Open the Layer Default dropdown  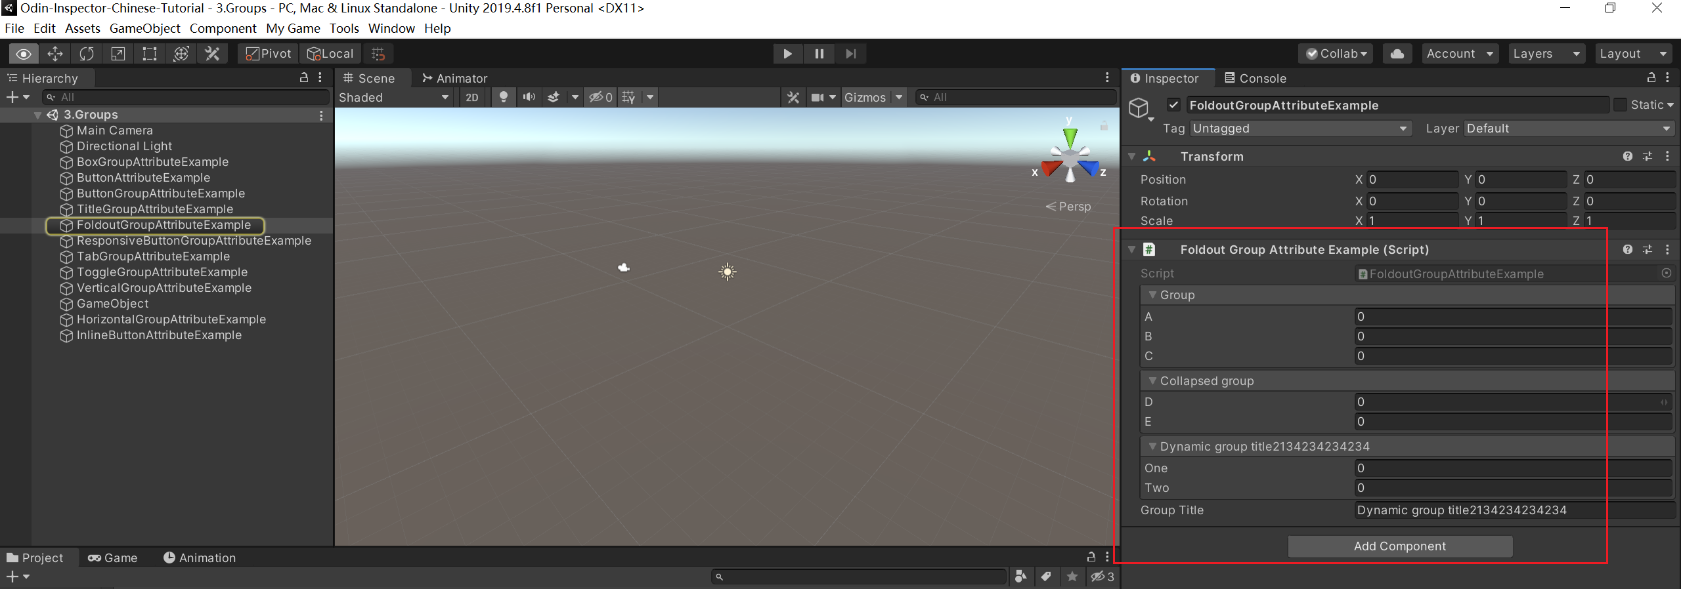(1569, 129)
